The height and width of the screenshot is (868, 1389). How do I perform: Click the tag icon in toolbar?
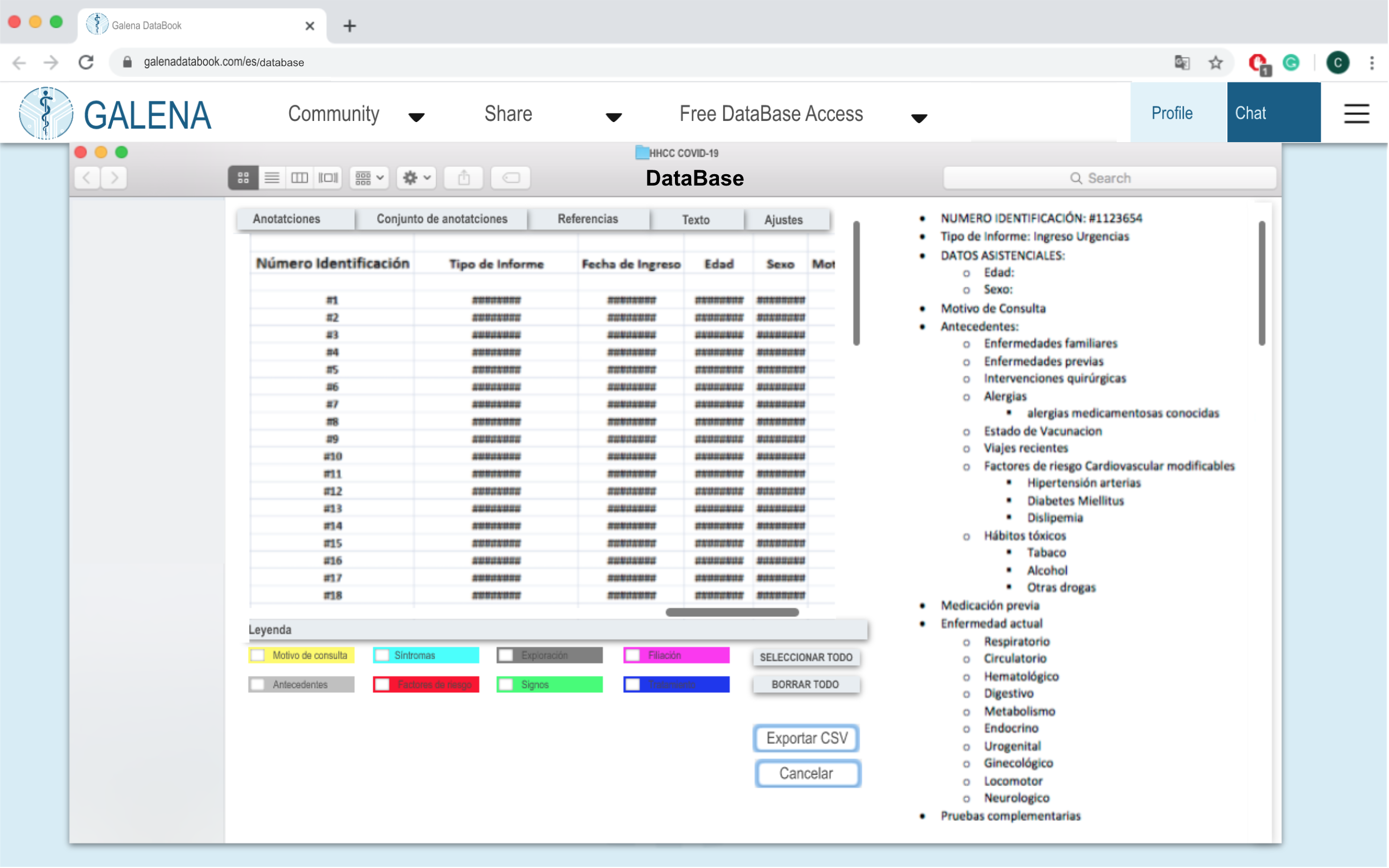tap(511, 178)
